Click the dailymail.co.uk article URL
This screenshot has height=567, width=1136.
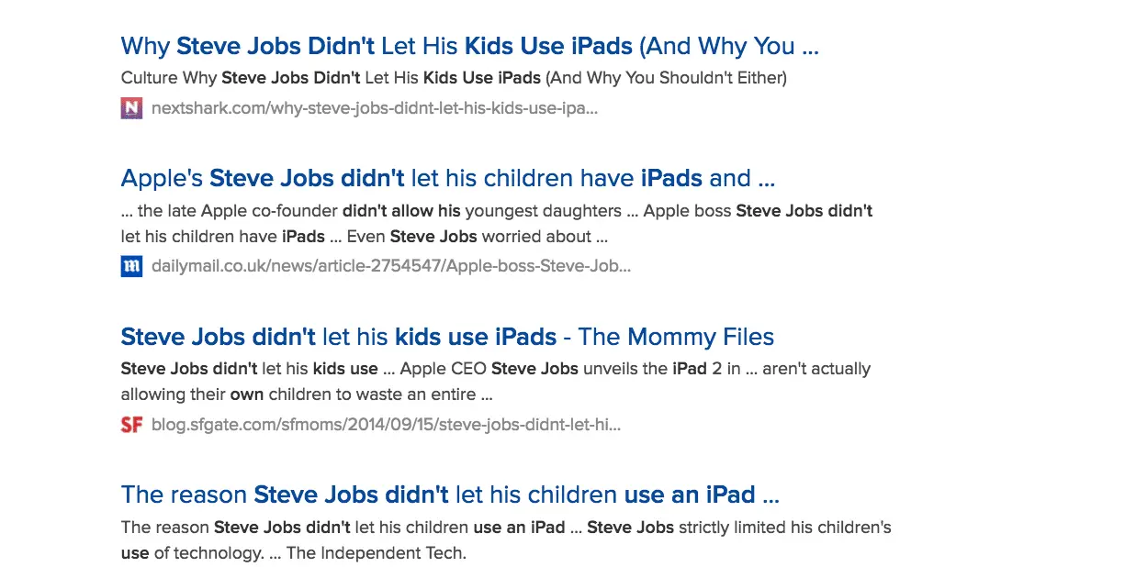[391, 267]
